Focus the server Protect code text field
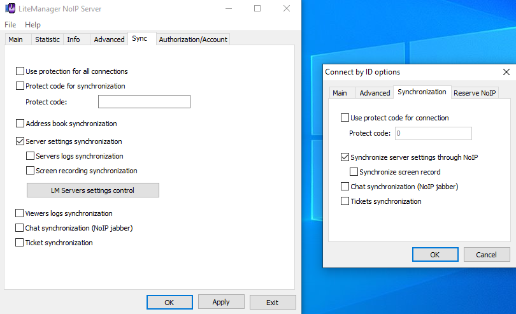 (x=144, y=102)
